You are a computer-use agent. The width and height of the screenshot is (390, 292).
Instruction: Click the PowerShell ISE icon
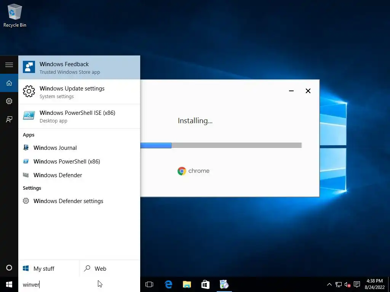point(29,116)
